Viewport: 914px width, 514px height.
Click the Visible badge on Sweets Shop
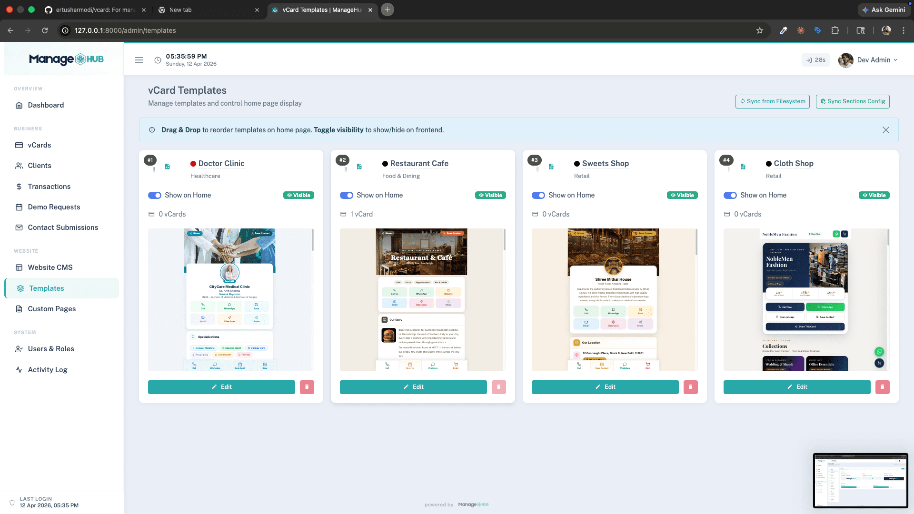[x=682, y=195]
